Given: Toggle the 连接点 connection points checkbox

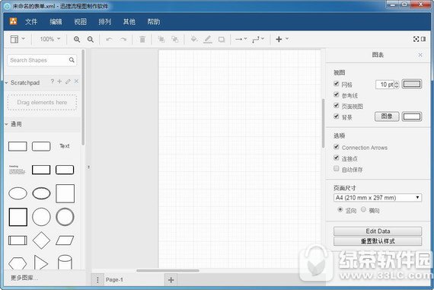Looking at the screenshot, I should coord(337,158).
